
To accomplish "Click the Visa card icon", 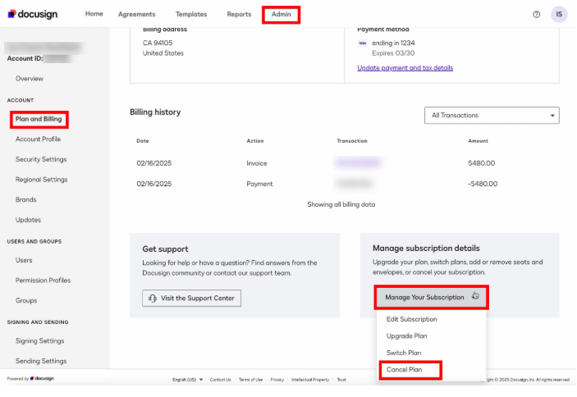I will 362,43.
